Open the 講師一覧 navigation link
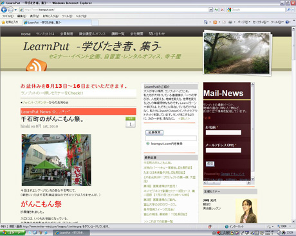Screen dimensions: 296x236 (118, 34)
